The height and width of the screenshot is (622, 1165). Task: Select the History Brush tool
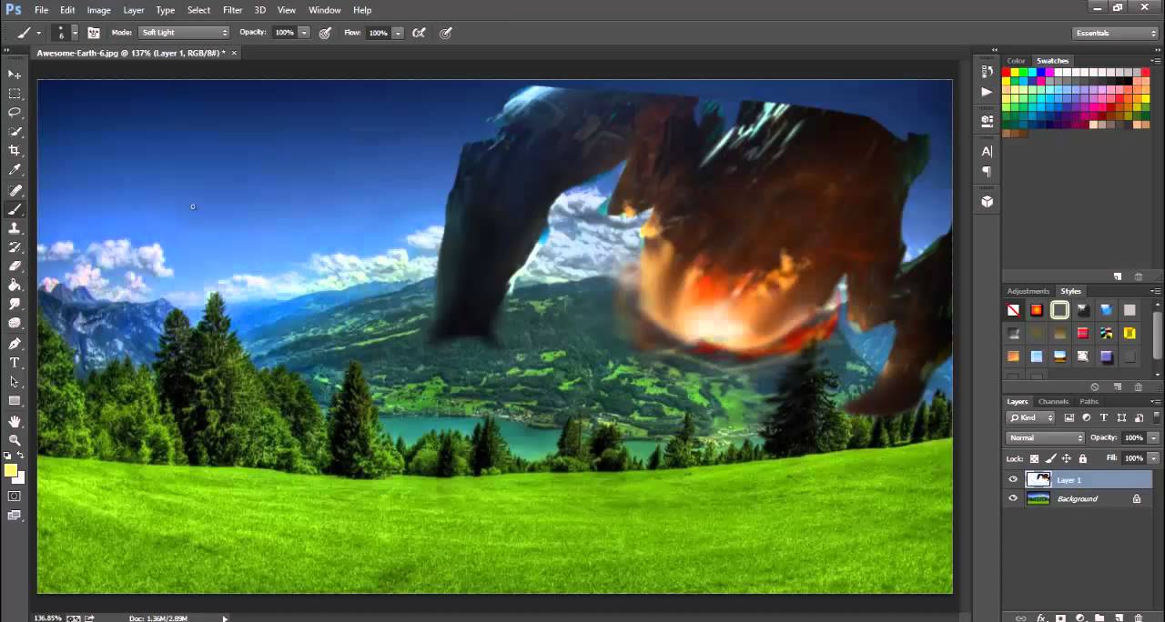point(15,247)
